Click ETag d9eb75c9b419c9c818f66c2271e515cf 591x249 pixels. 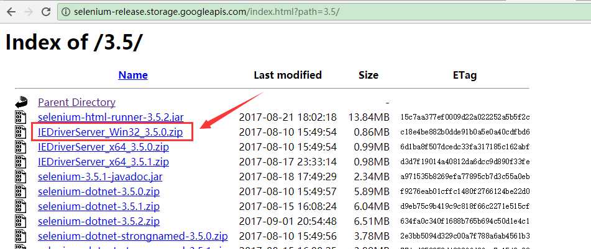[465, 206]
